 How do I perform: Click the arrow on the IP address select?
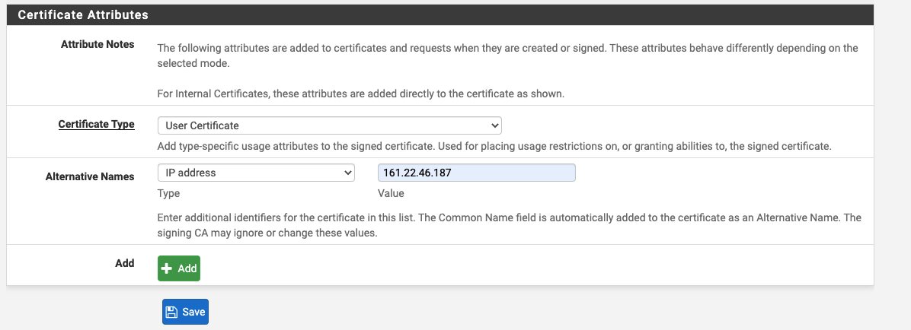[x=347, y=173]
